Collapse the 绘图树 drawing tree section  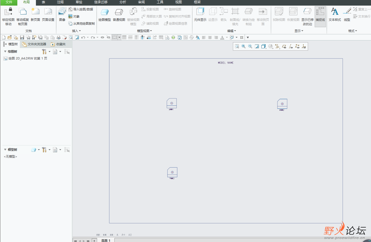[5, 52]
